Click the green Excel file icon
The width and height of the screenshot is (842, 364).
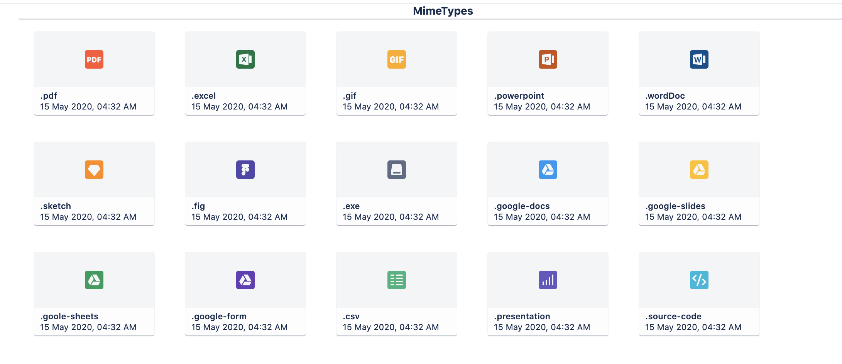click(x=245, y=59)
